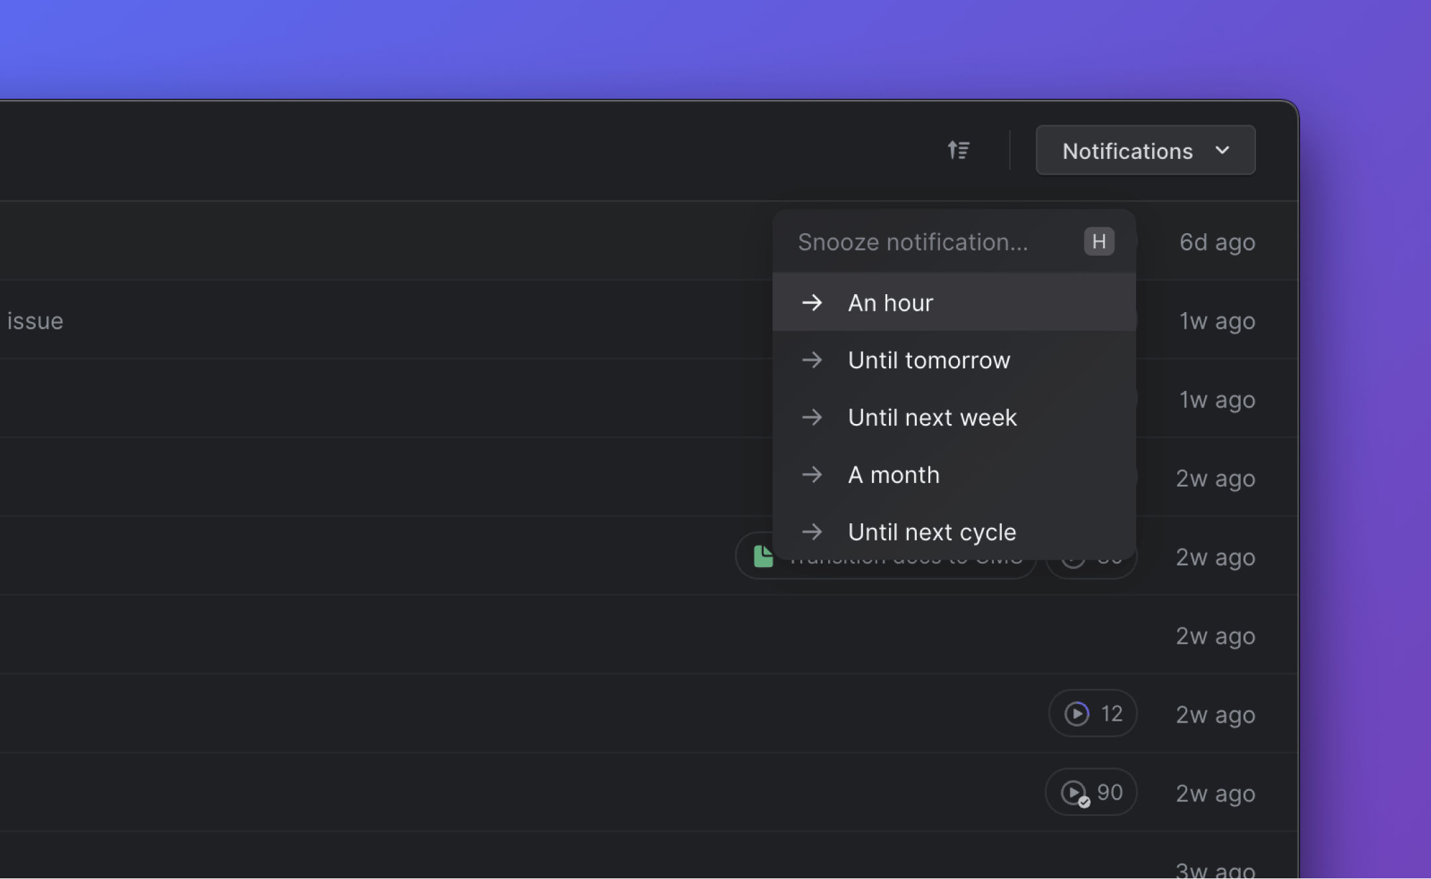Click arrow icon beside A month
1431x879 pixels.
812,475
